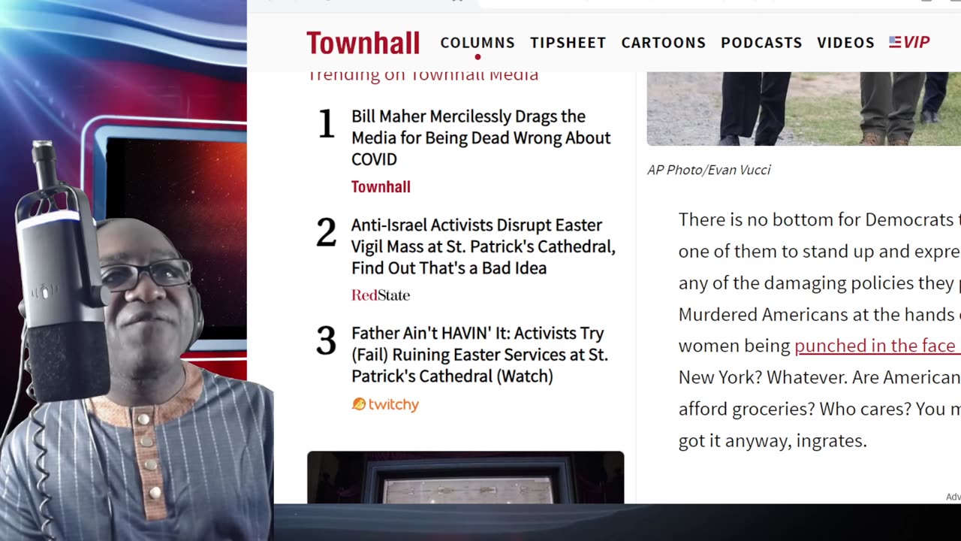Viewport: 961px width, 541px height.
Task: Click the 'AP Photo/Evan Vucci' caption
Action: click(x=709, y=170)
